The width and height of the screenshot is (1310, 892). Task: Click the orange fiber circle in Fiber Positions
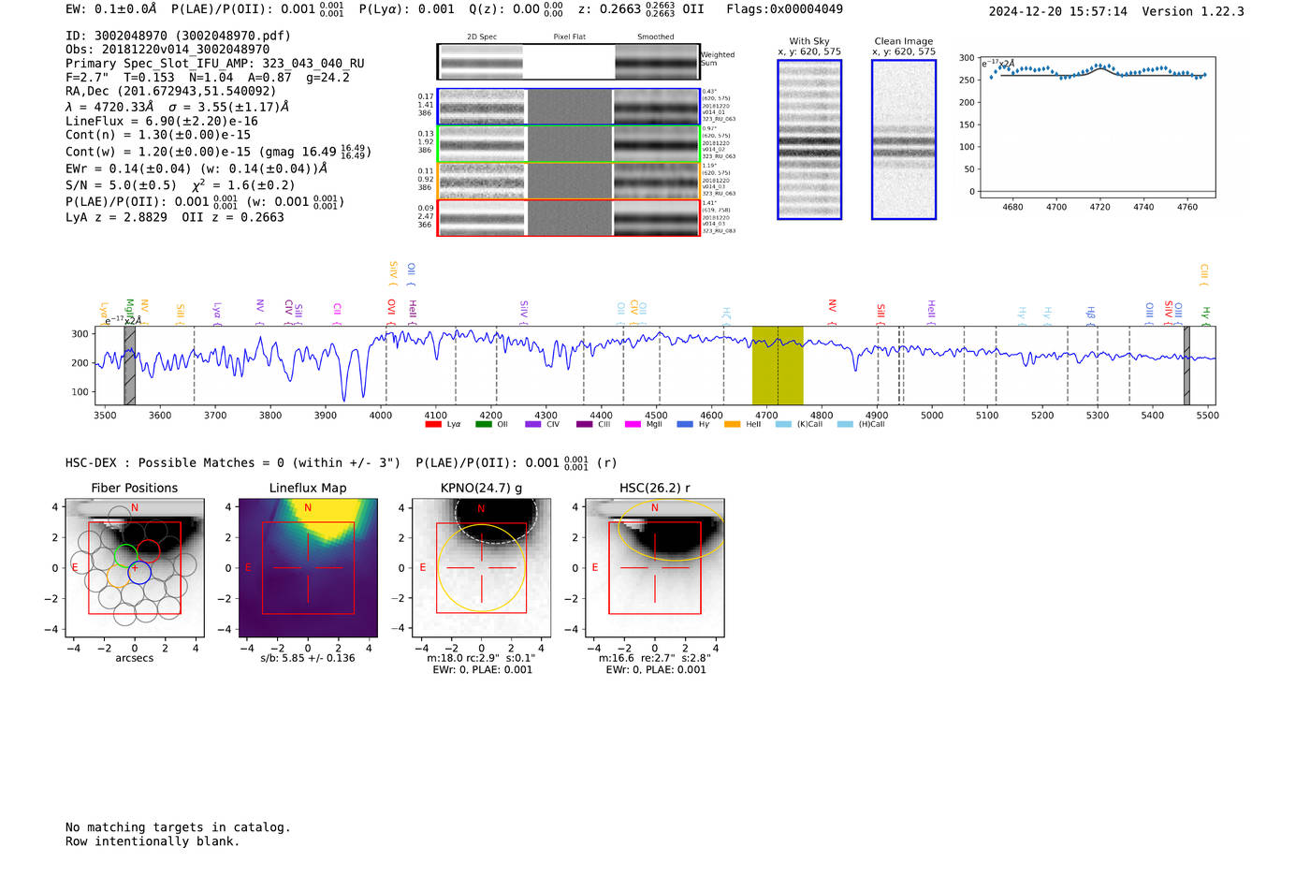118,575
